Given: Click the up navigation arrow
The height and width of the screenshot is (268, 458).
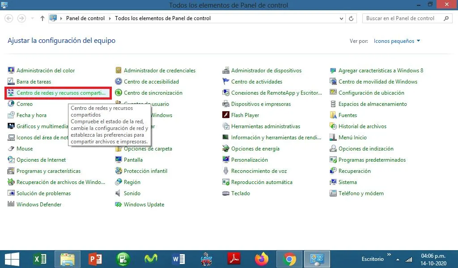Looking at the screenshot, I should pyautogui.click(x=42, y=18).
